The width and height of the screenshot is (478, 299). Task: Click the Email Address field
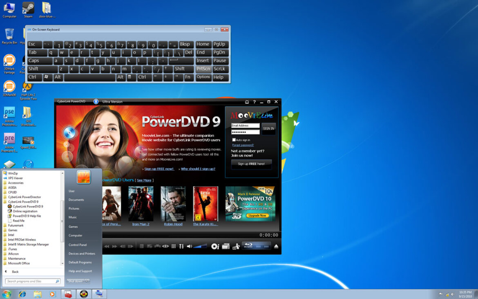click(246, 126)
